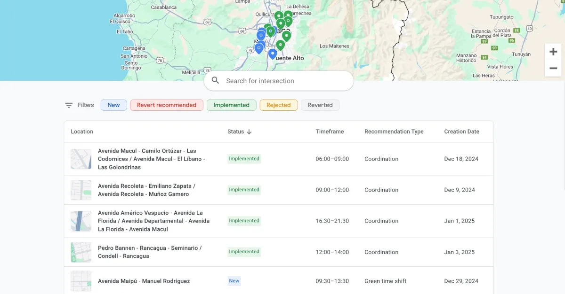Enable the Implemented filter chip
The width and height of the screenshot is (565, 294).
click(231, 105)
